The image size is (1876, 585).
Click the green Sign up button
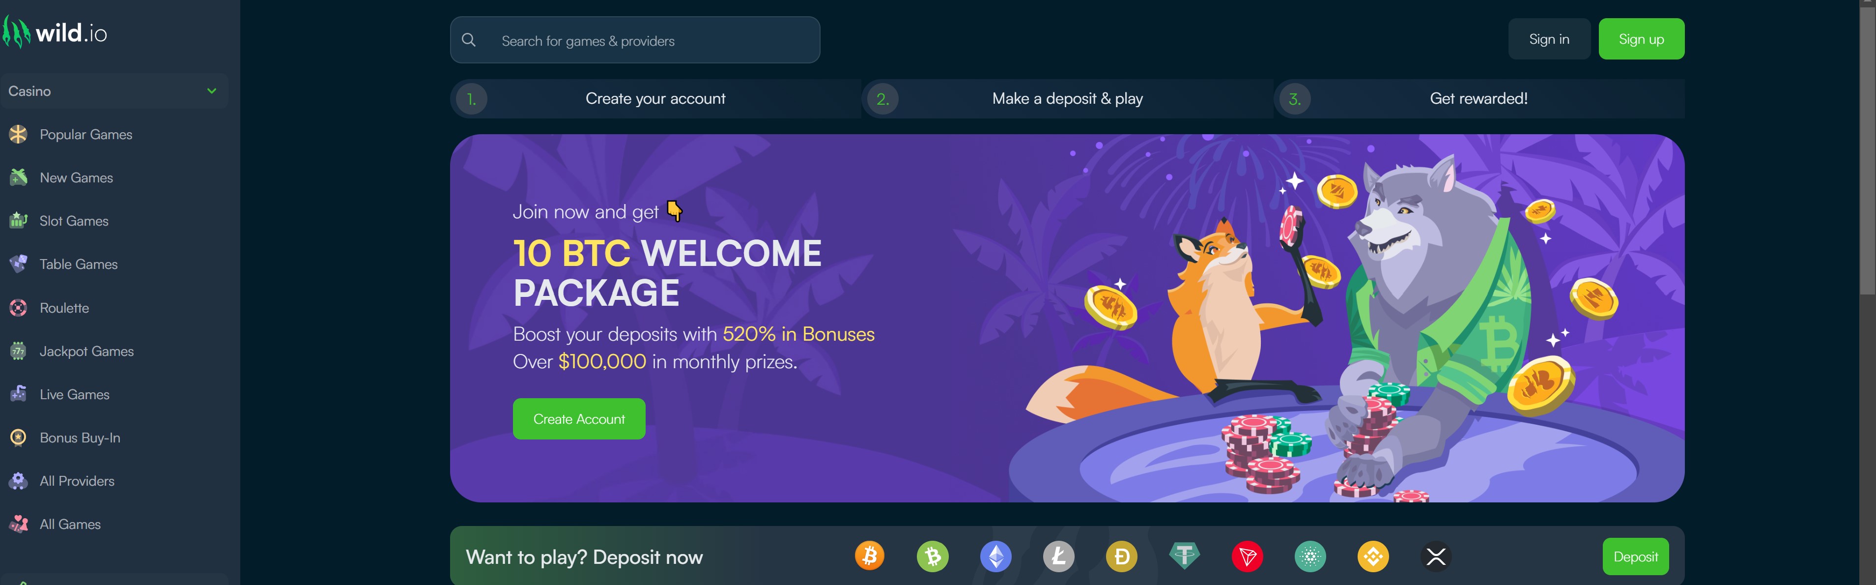(1641, 39)
